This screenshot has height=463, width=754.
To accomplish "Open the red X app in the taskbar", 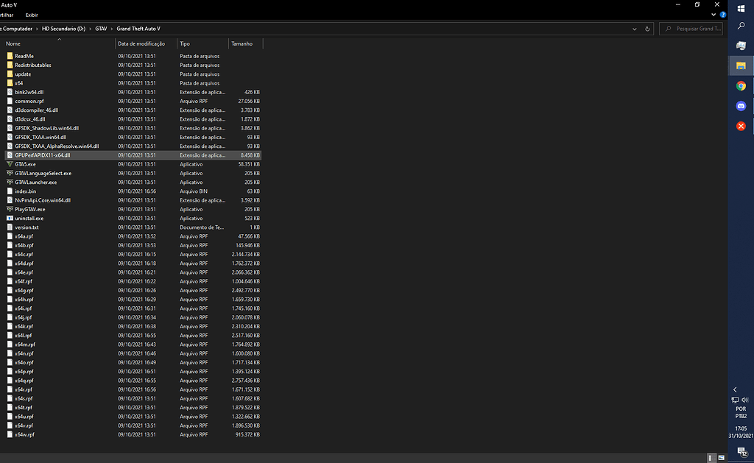I will pos(741,125).
